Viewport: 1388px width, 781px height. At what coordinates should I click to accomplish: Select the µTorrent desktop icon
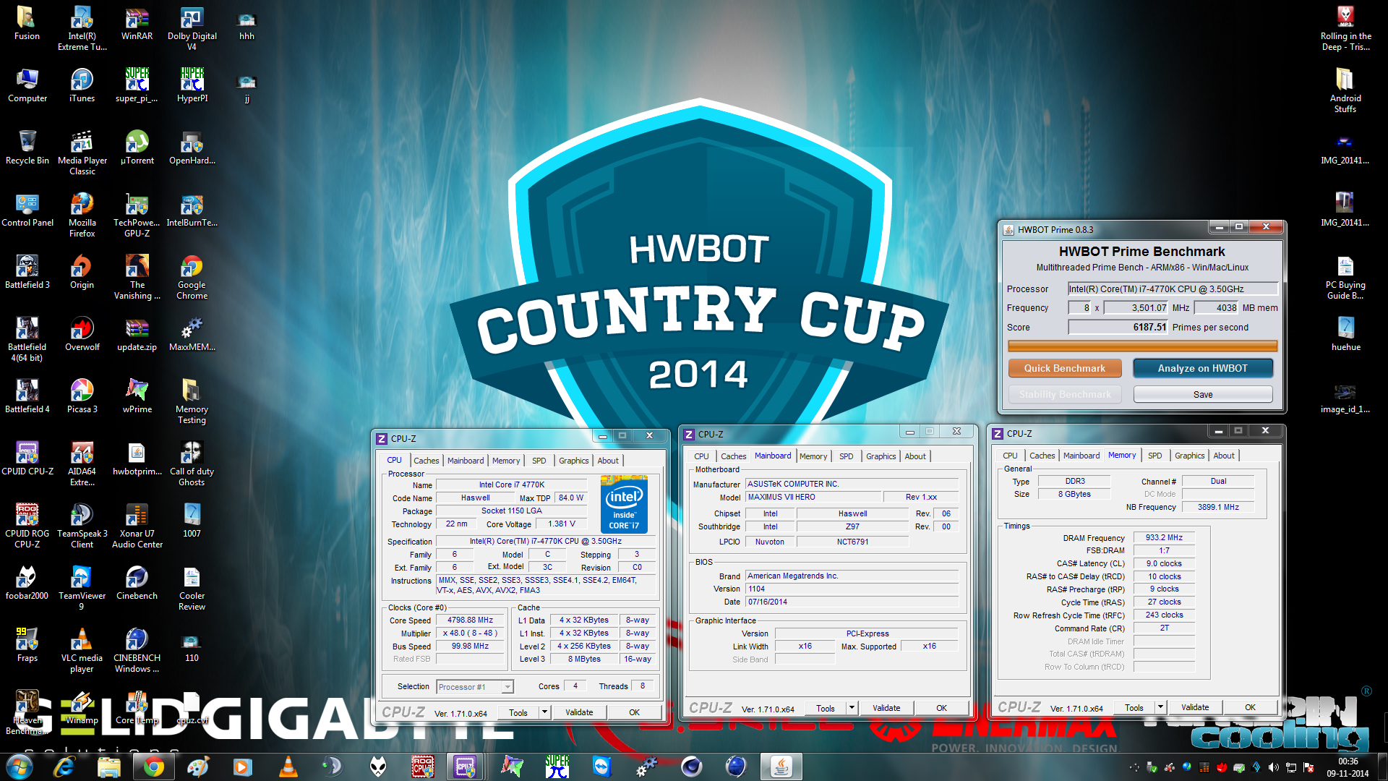tap(137, 148)
